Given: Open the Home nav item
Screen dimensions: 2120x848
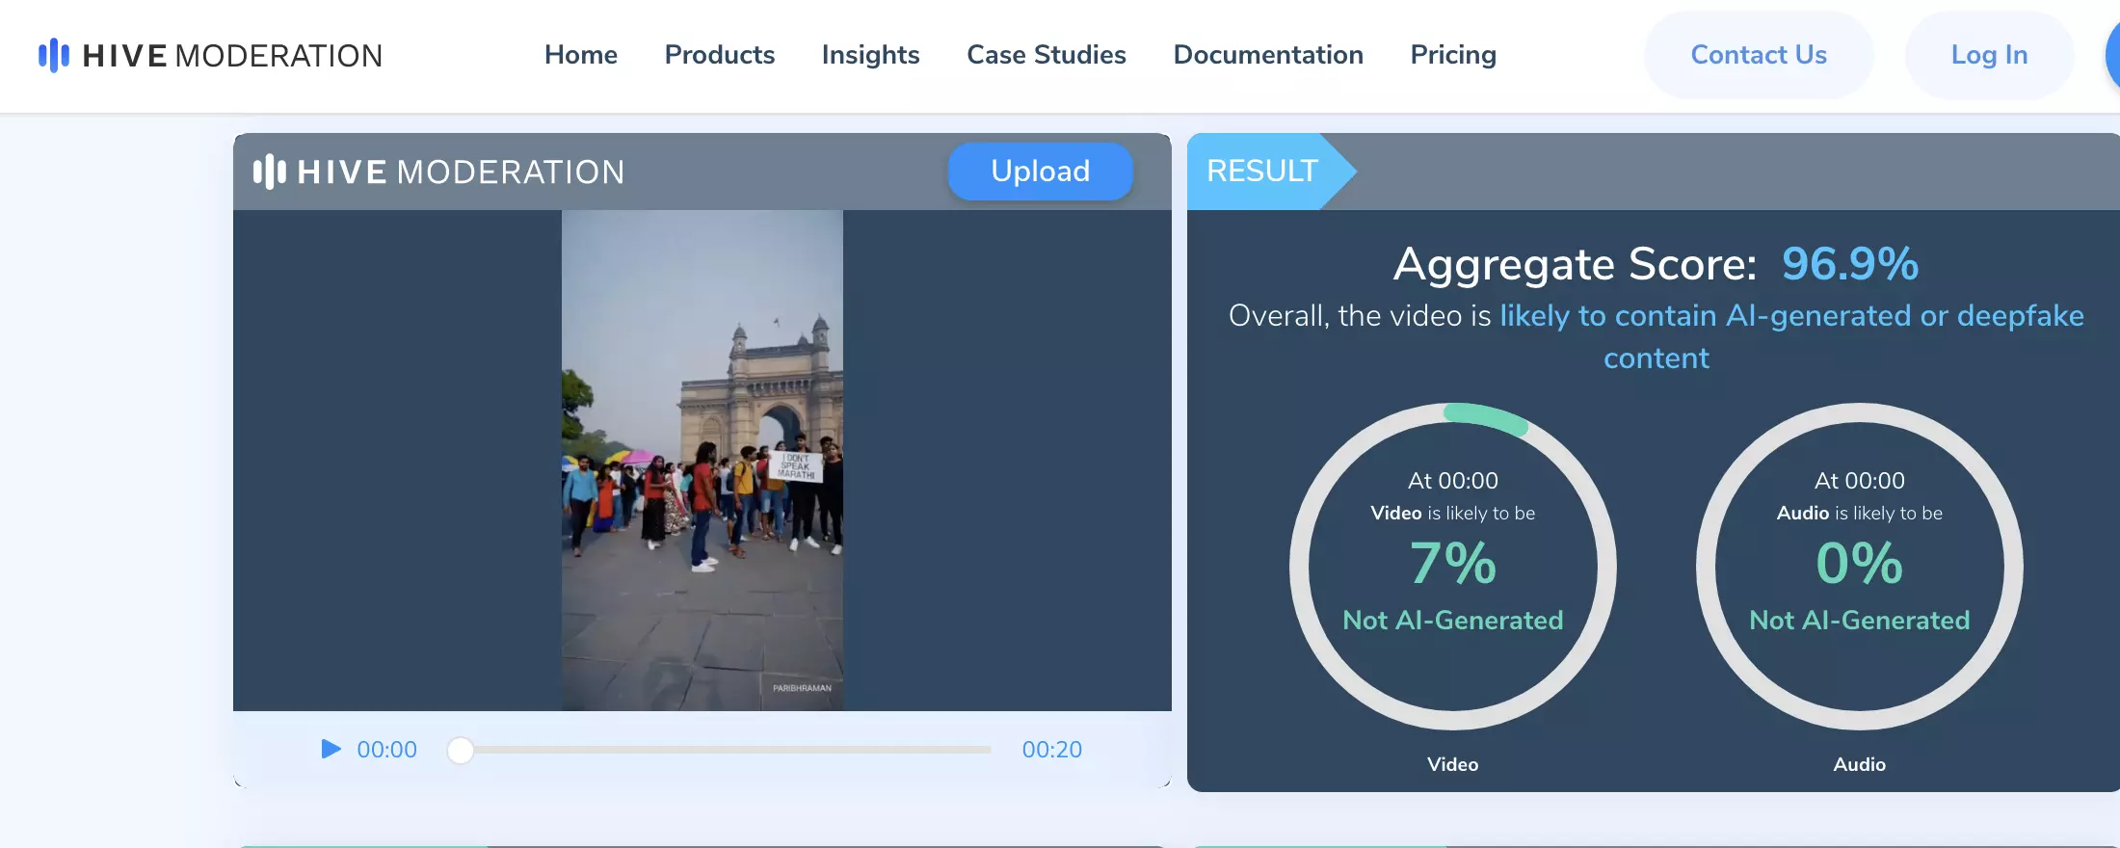Looking at the screenshot, I should pyautogui.click(x=581, y=55).
